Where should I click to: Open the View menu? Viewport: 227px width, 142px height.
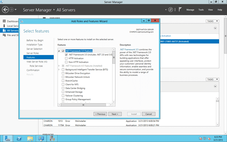coord(210,10)
